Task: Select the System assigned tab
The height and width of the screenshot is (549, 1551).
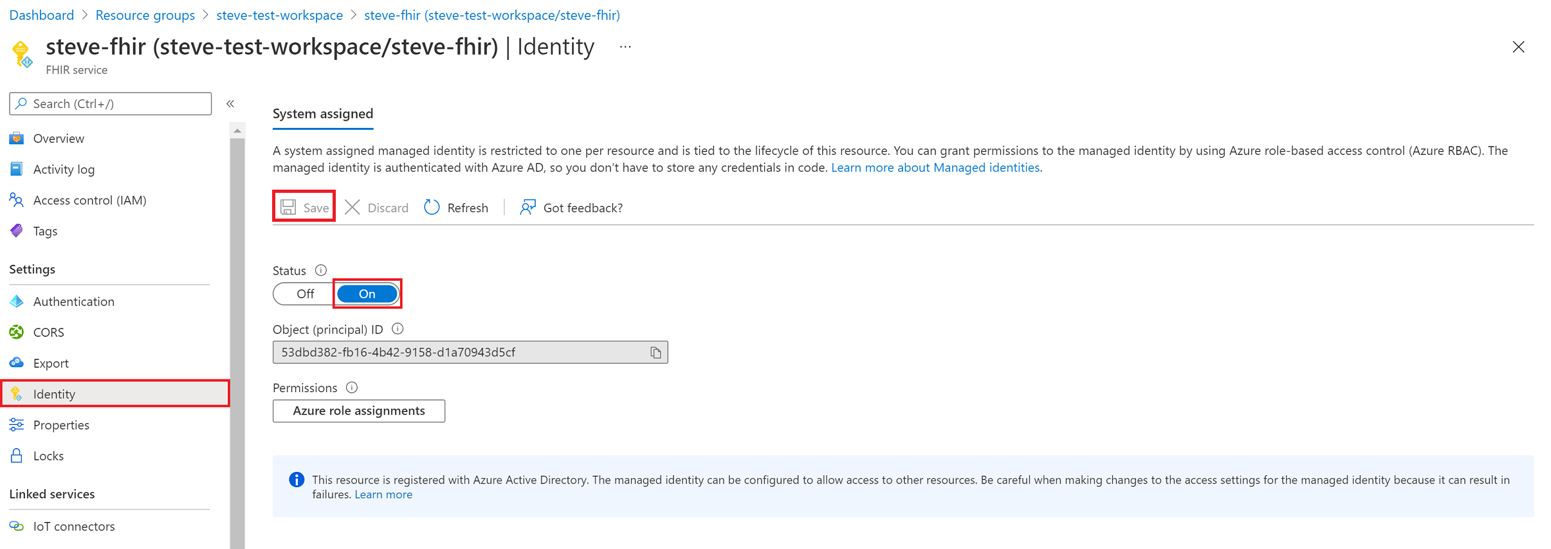Action: tap(323, 114)
